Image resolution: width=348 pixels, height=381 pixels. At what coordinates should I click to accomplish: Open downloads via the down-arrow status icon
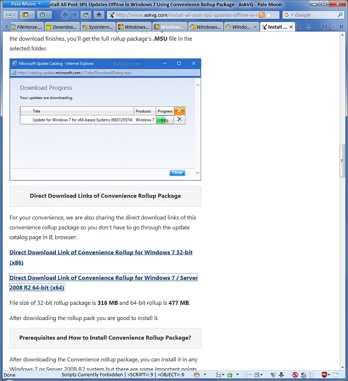point(281,375)
